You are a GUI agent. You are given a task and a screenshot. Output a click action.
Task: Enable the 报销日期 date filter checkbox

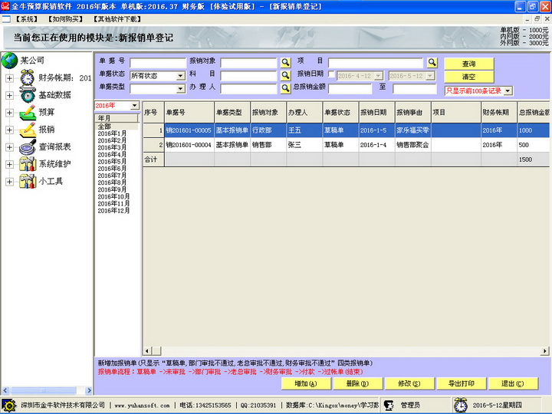pyautogui.click(x=332, y=75)
